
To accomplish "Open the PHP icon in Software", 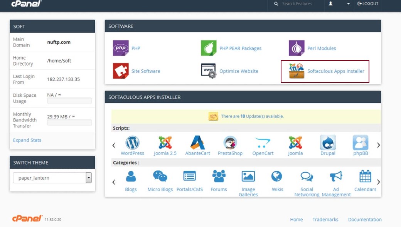I will click(121, 48).
